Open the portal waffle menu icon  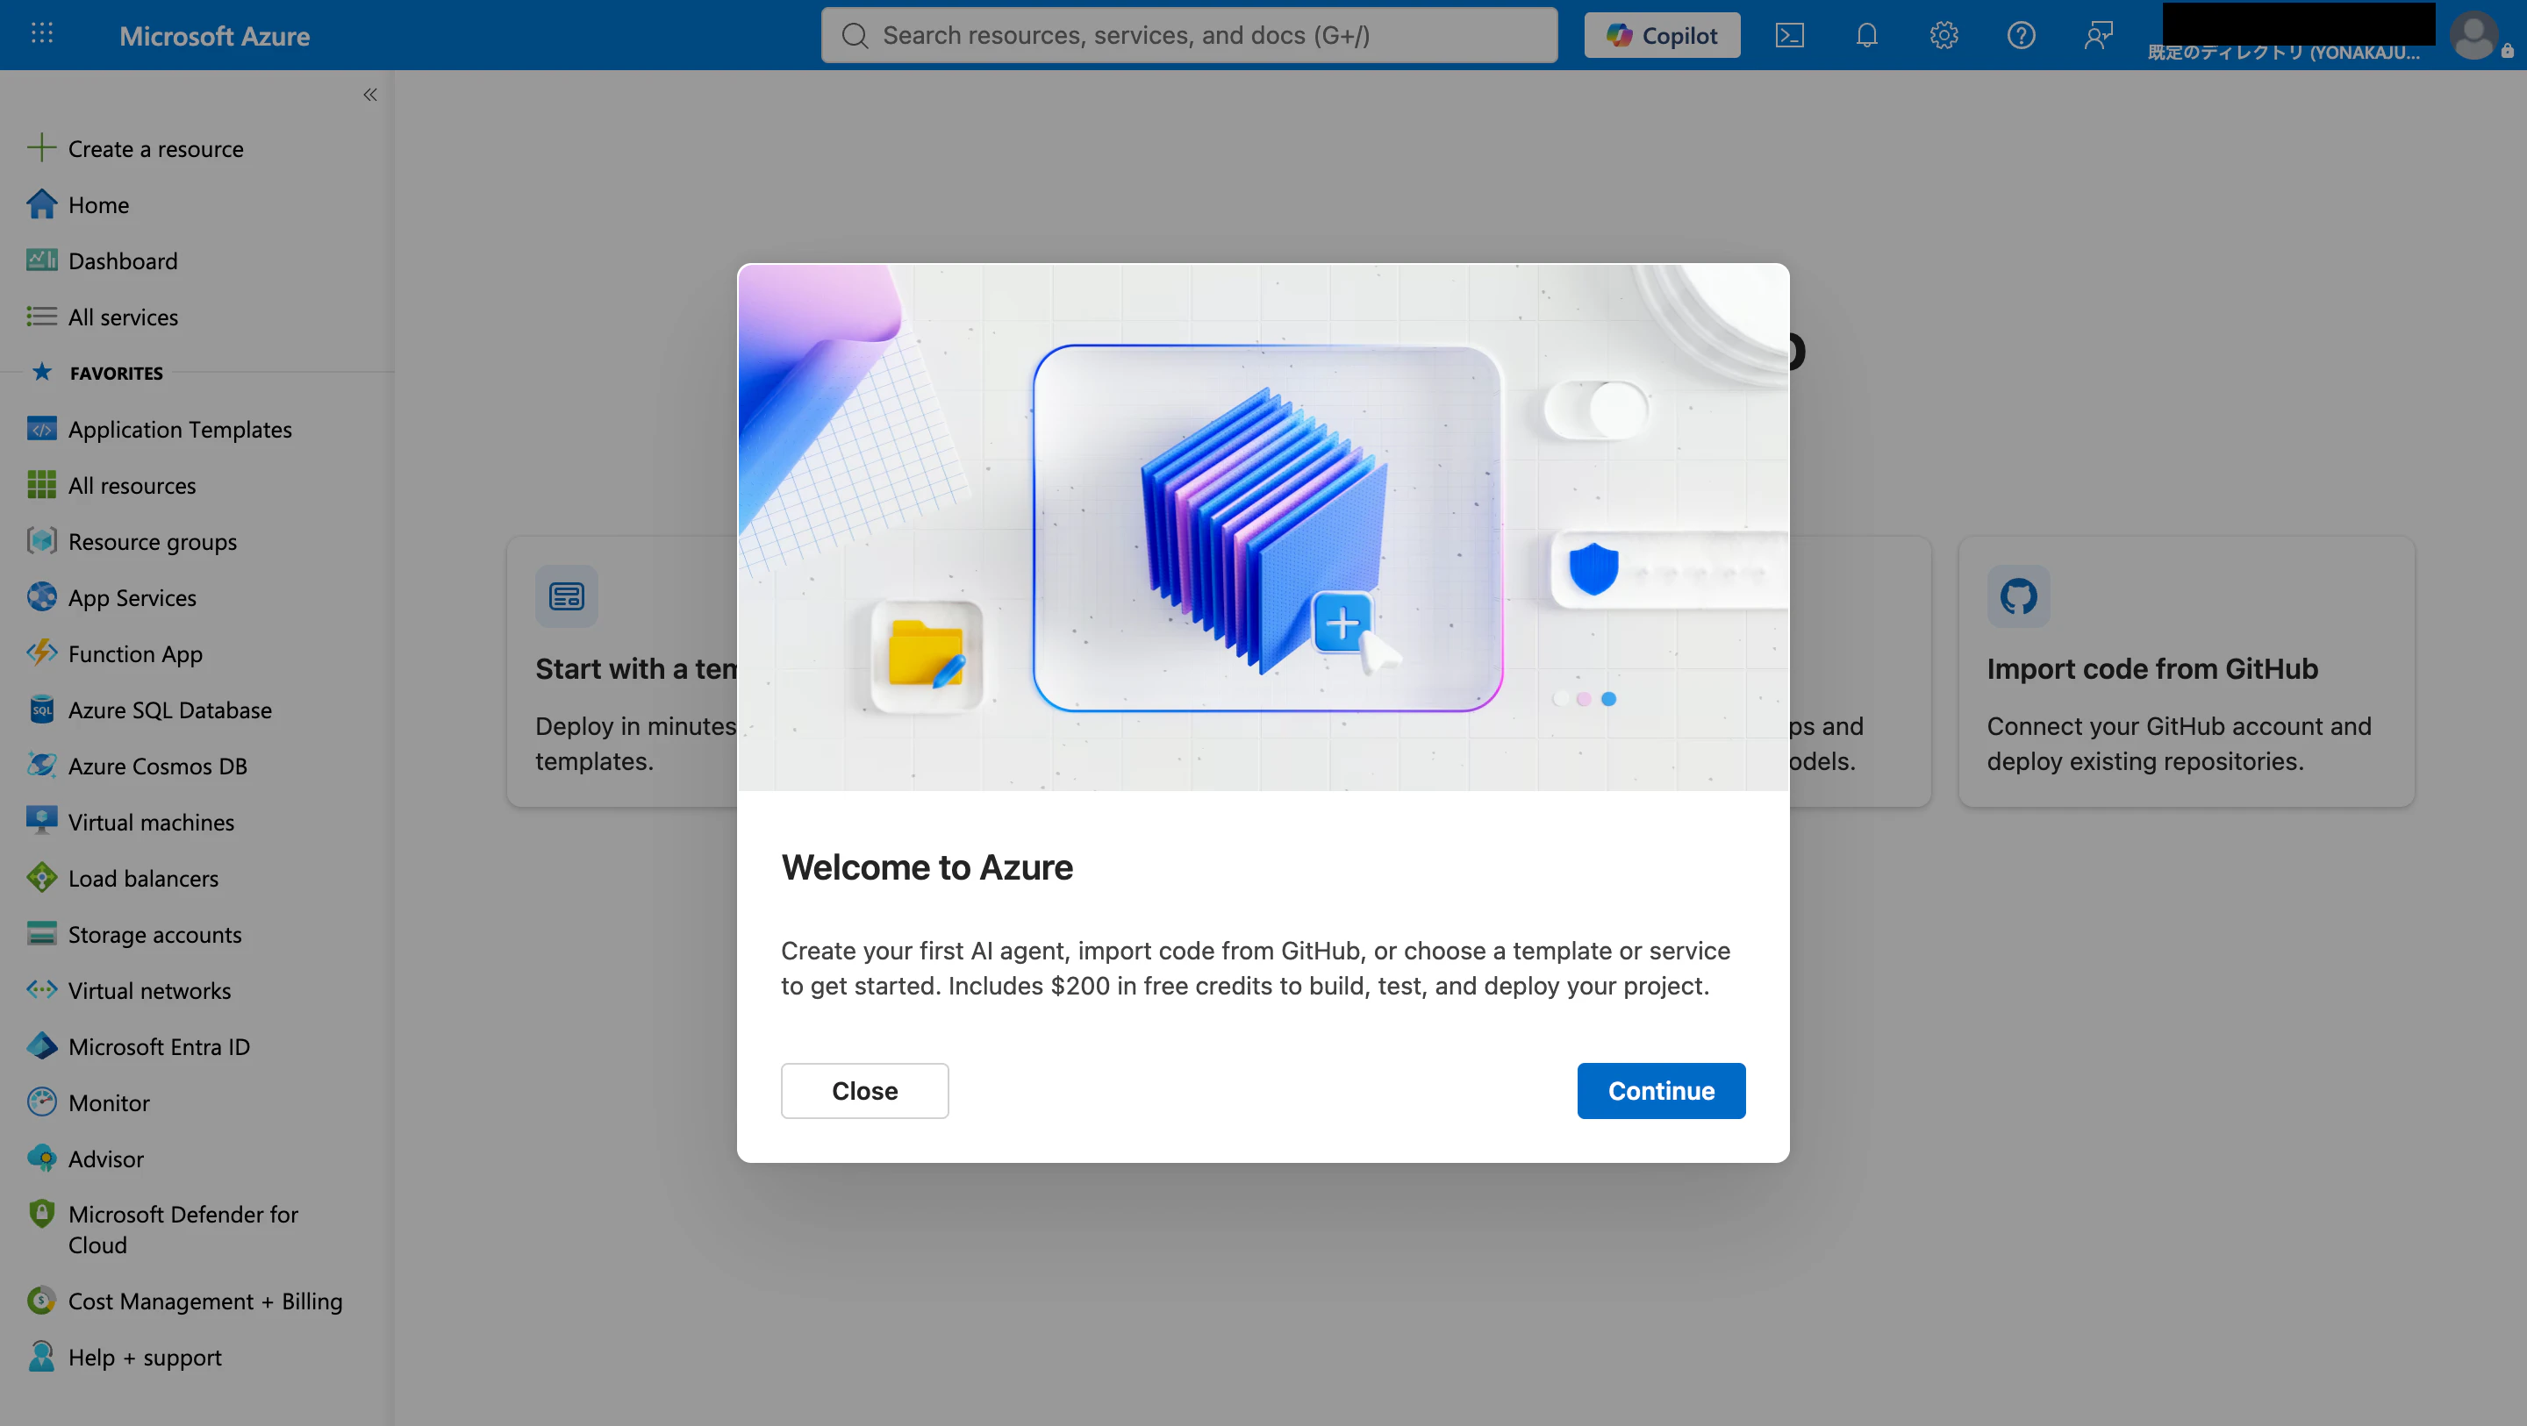coord(41,34)
